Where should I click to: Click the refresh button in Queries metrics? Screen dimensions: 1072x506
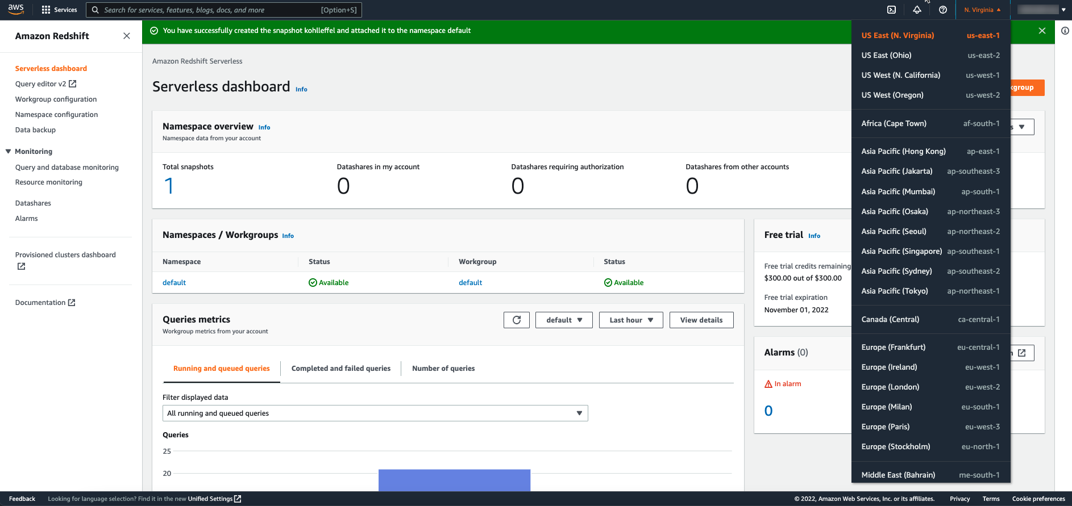[x=516, y=320]
